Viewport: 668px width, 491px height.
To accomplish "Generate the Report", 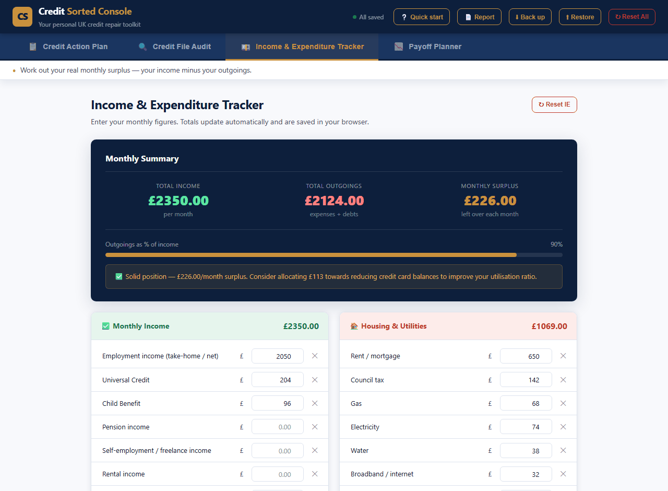I will (479, 17).
